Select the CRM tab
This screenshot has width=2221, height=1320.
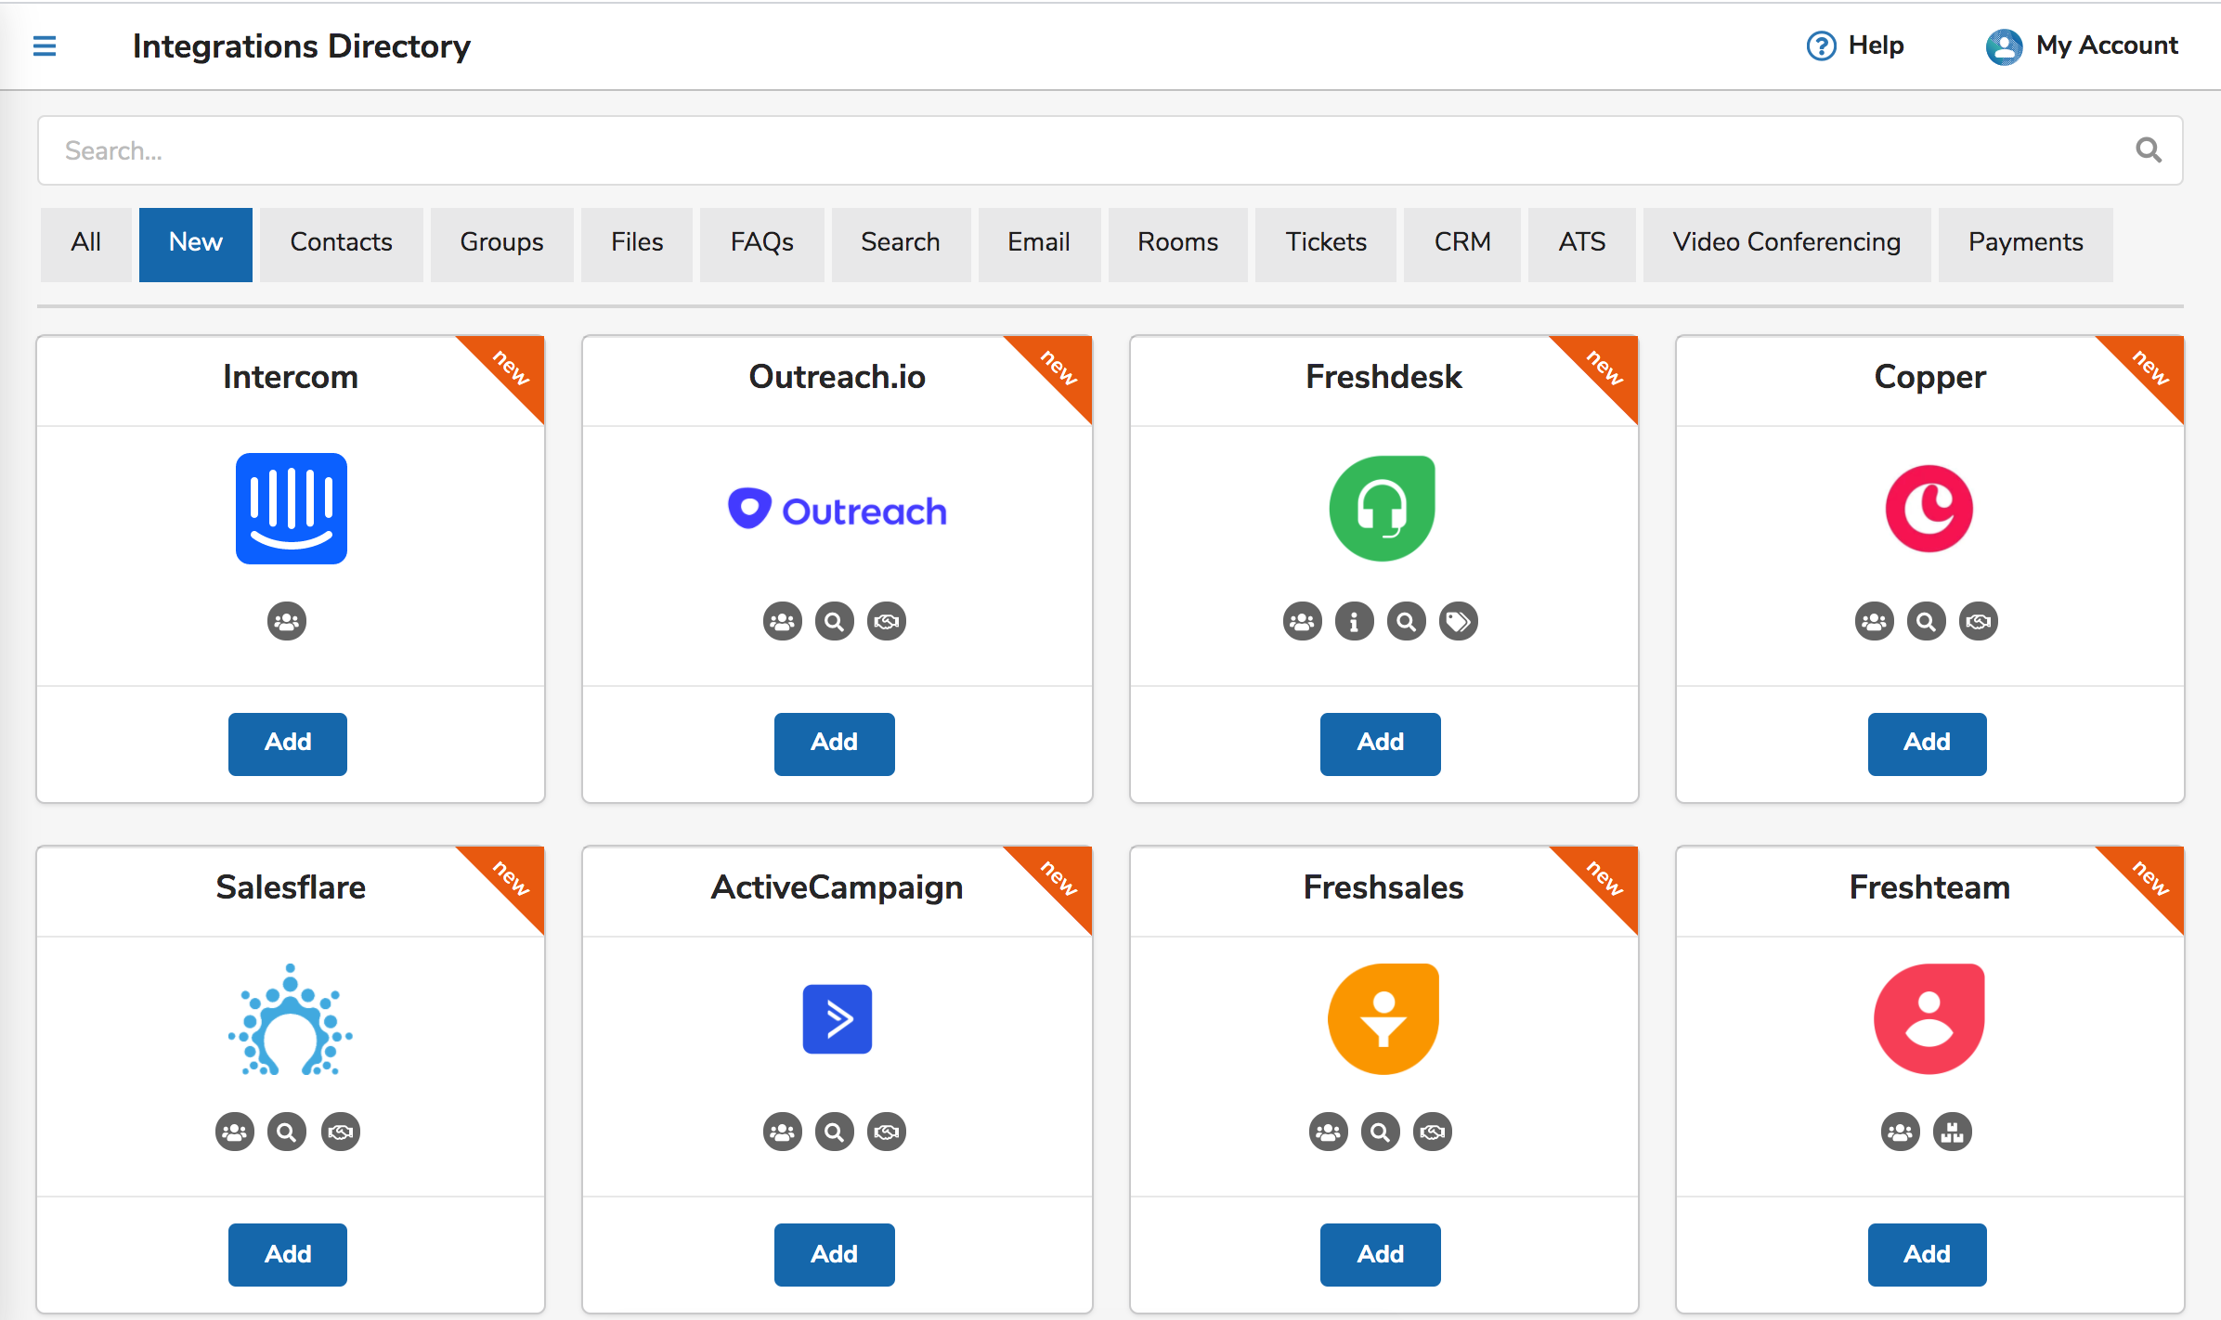pos(1462,244)
